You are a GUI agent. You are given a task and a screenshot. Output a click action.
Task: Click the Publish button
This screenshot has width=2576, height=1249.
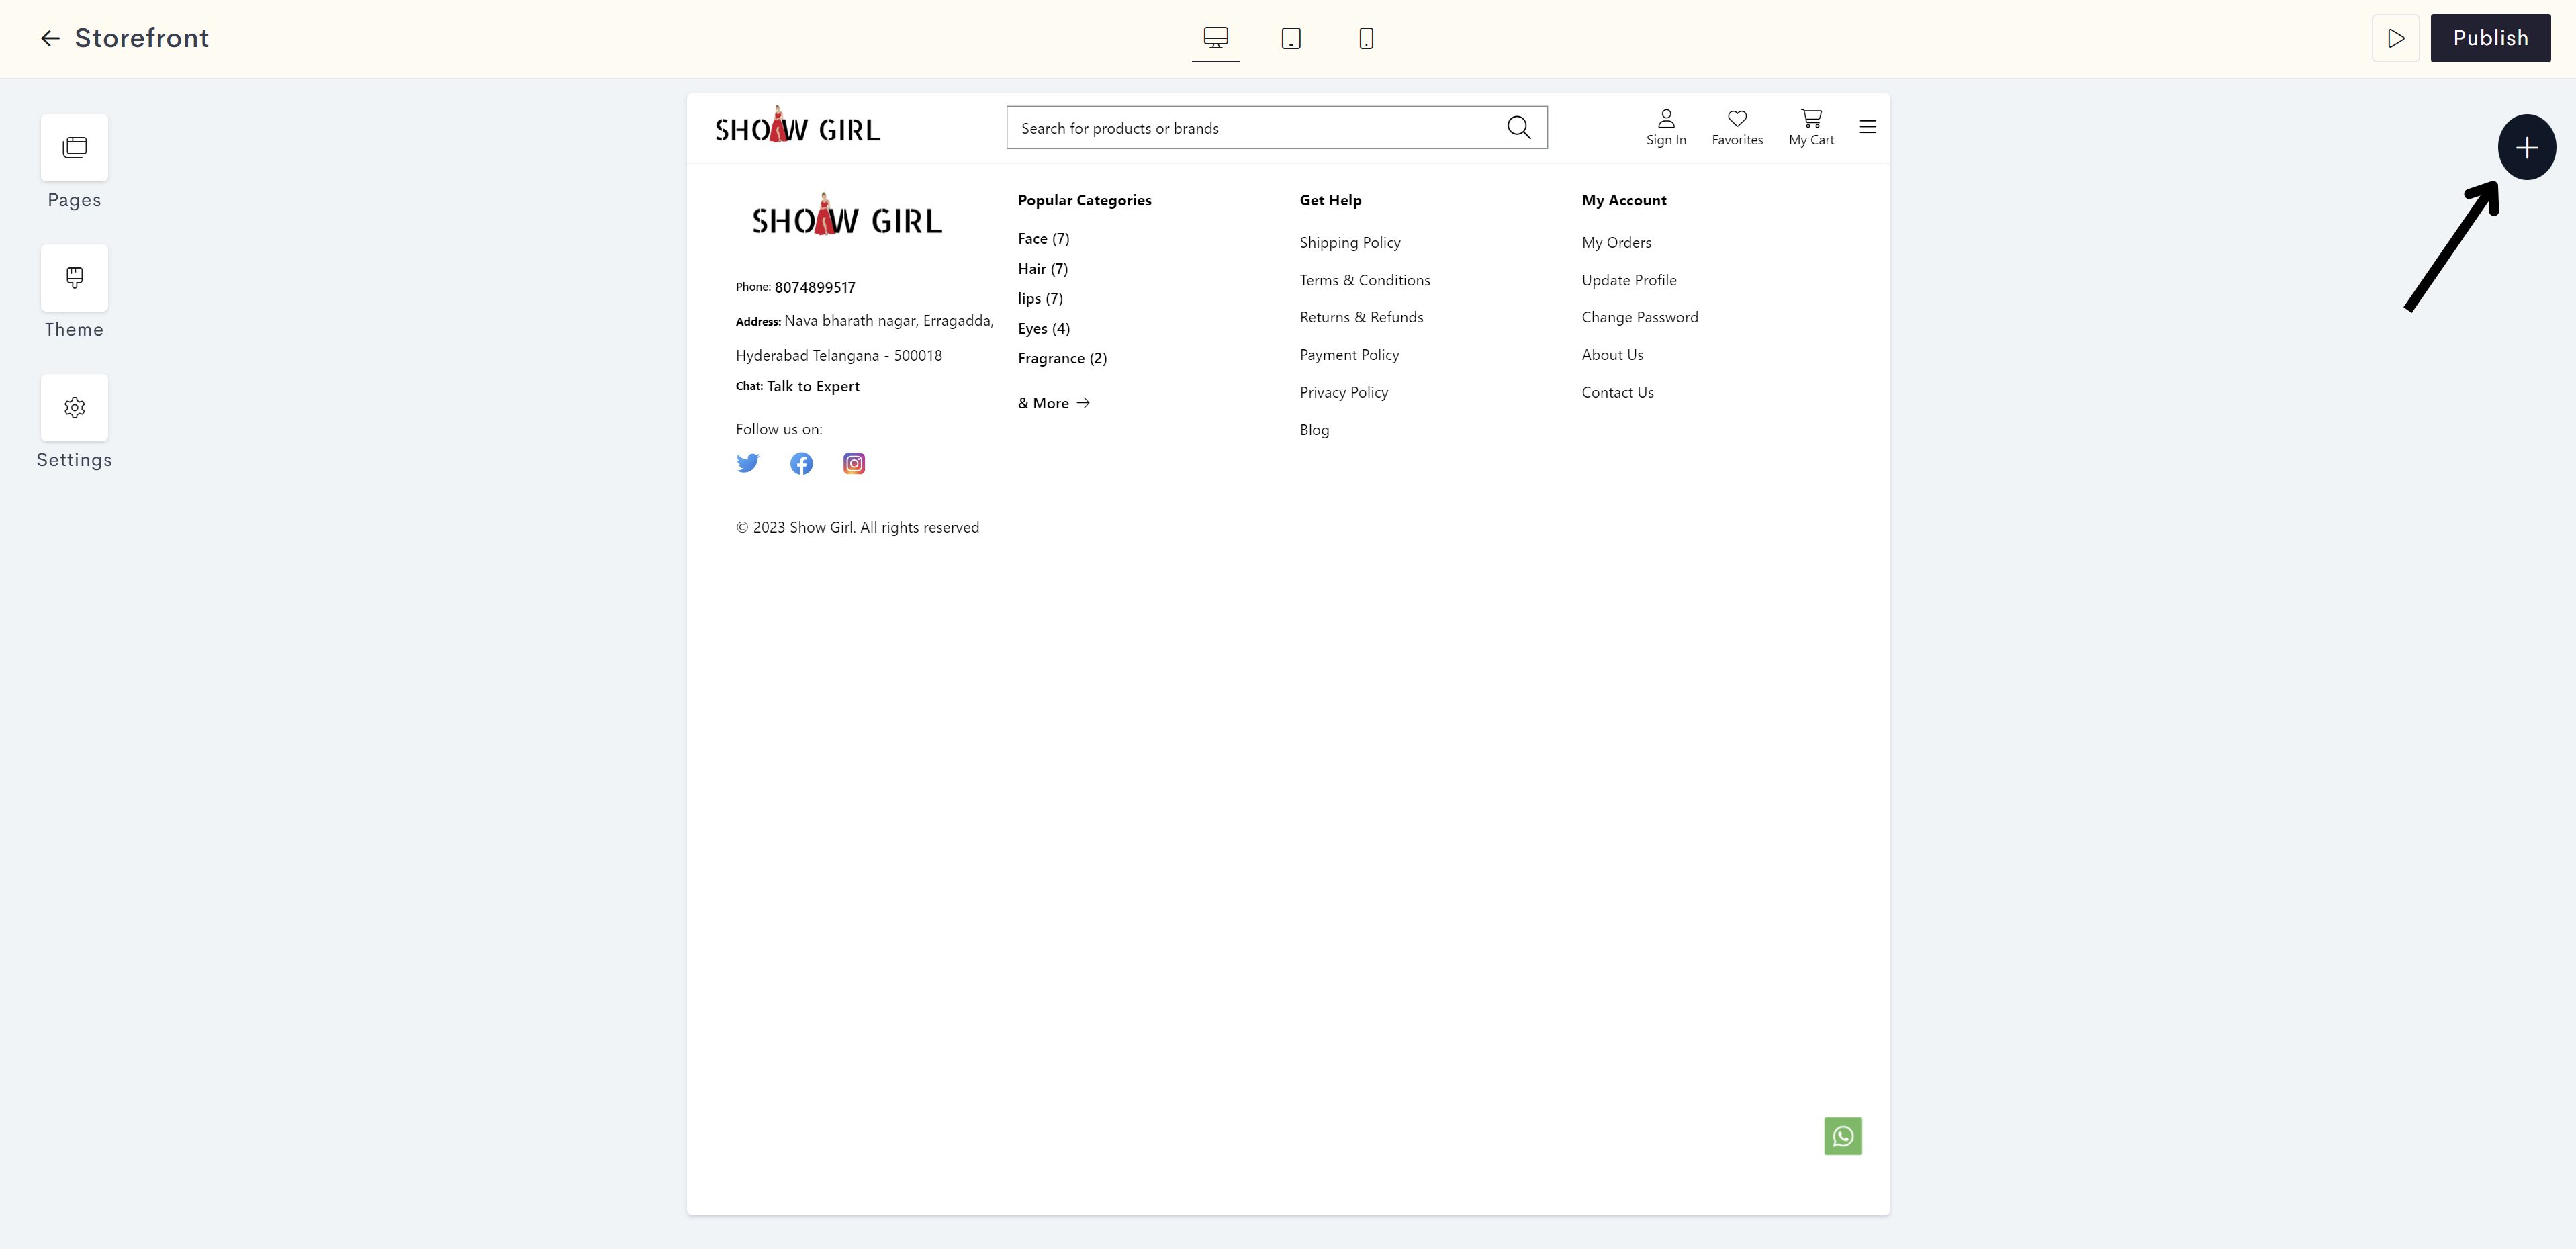tap(2490, 38)
